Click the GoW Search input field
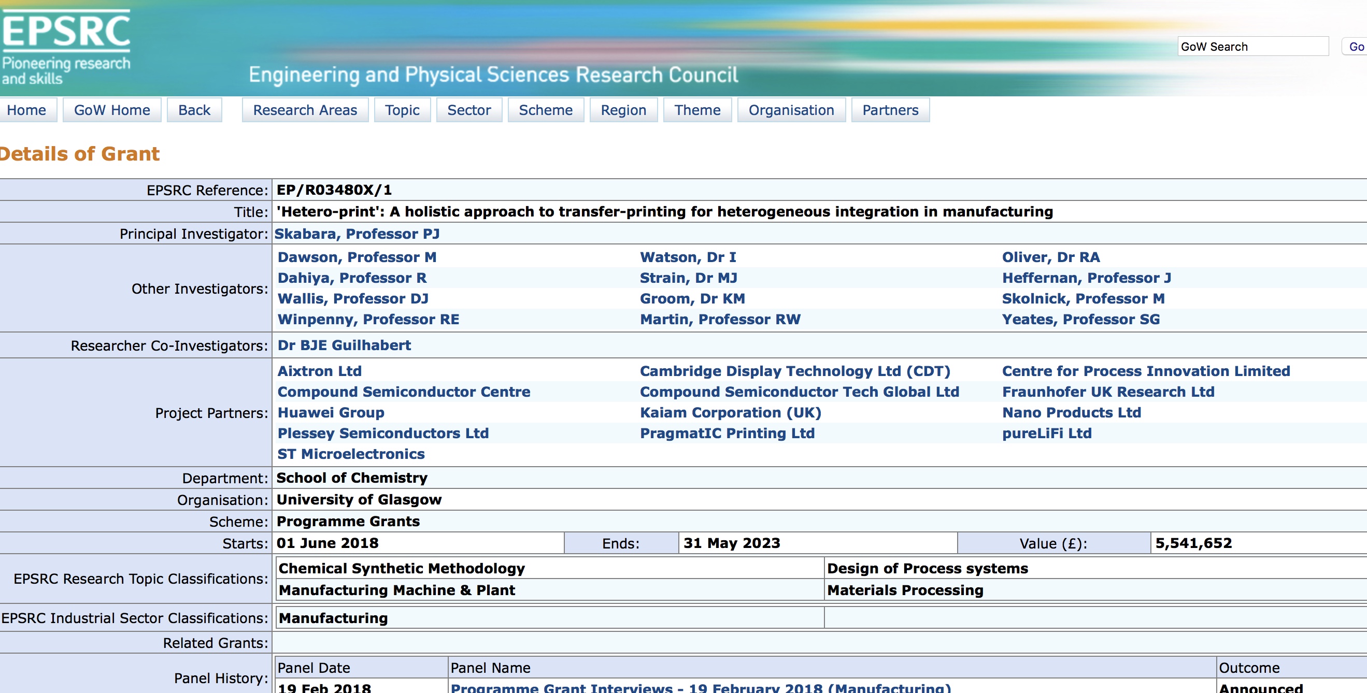Viewport: 1367px width, 693px height. pyautogui.click(x=1252, y=47)
